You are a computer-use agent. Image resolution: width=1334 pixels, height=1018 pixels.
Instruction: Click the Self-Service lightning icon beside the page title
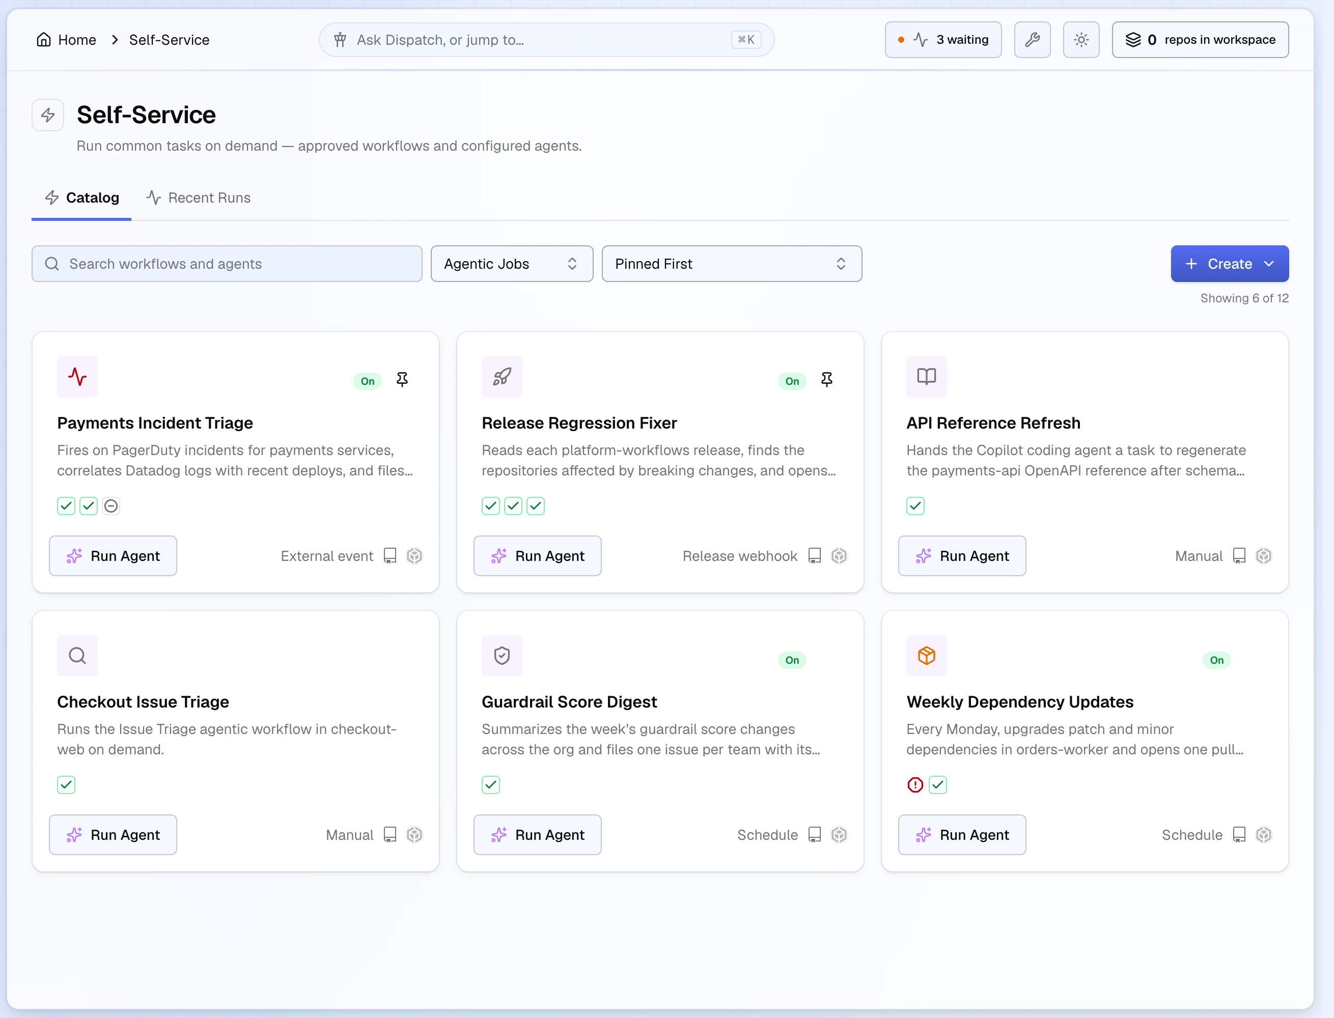click(x=48, y=115)
